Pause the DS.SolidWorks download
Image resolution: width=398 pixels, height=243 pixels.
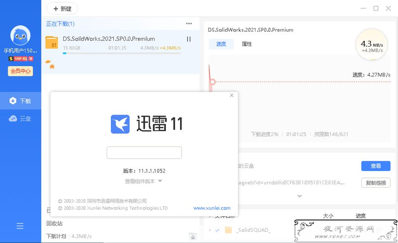[x=189, y=39]
